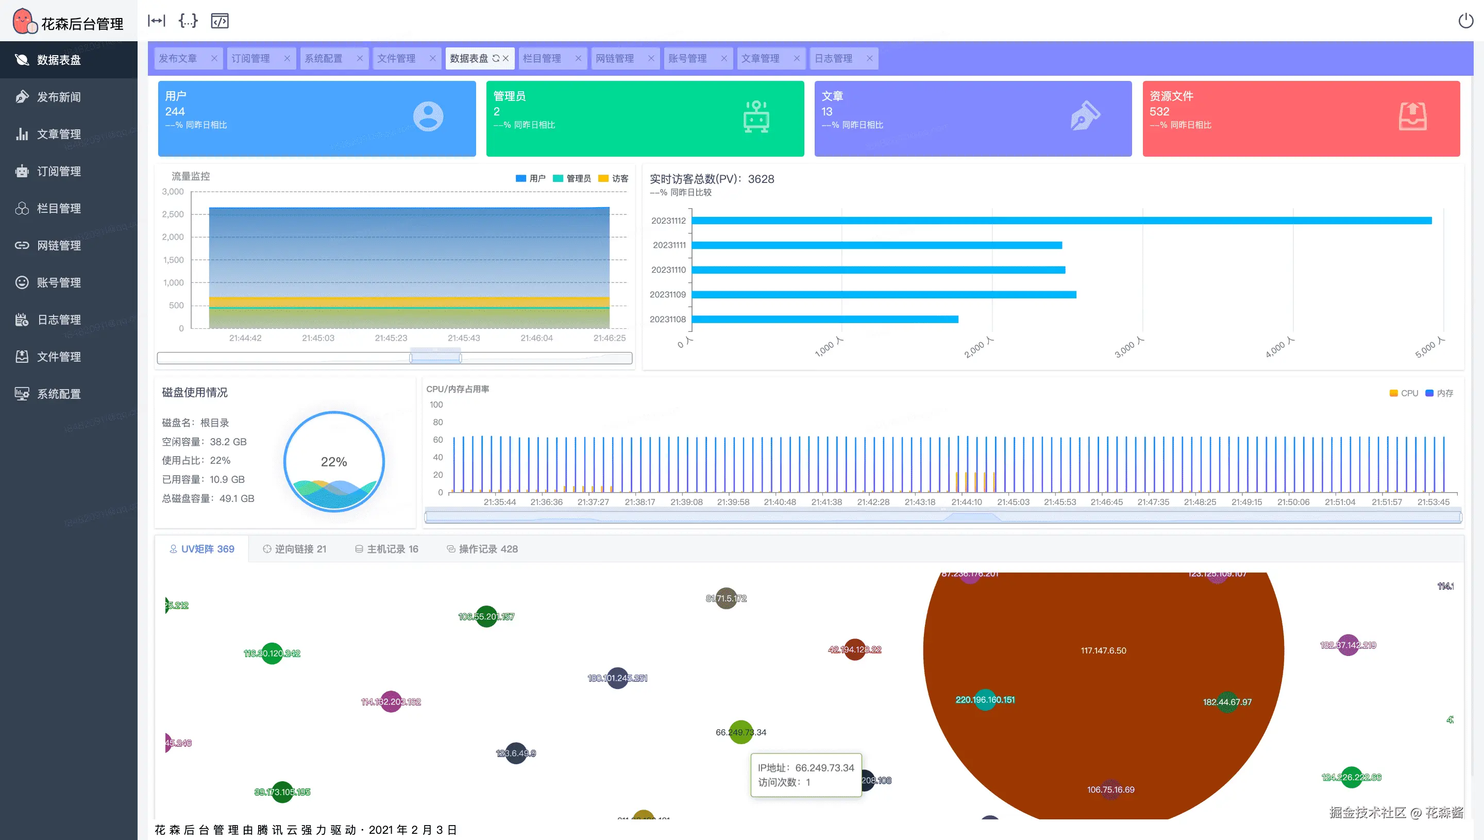Open 日志管理 in the sidebar
1484x840 pixels.
pyautogui.click(x=58, y=320)
